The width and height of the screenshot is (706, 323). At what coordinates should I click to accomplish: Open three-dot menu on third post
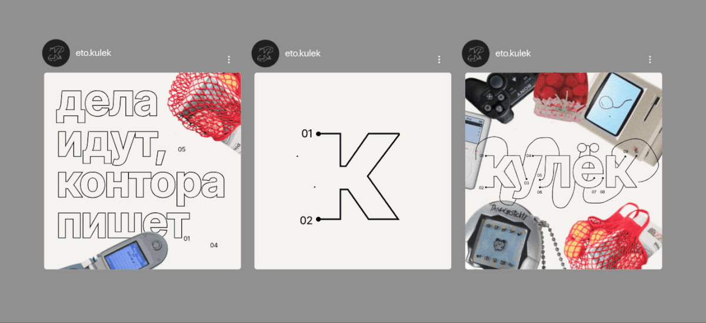[x=650, y=59]
